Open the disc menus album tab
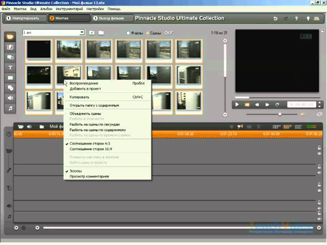The width and height of the screenshot is (327, 245). tap(10, 88)
